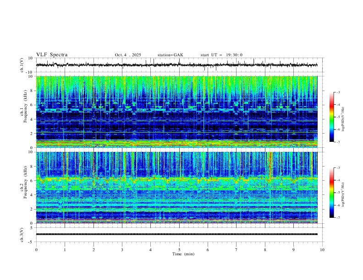Screen dimensions: 363x280
Task: Click the "station=GAK" label
Action: point(170,55)
